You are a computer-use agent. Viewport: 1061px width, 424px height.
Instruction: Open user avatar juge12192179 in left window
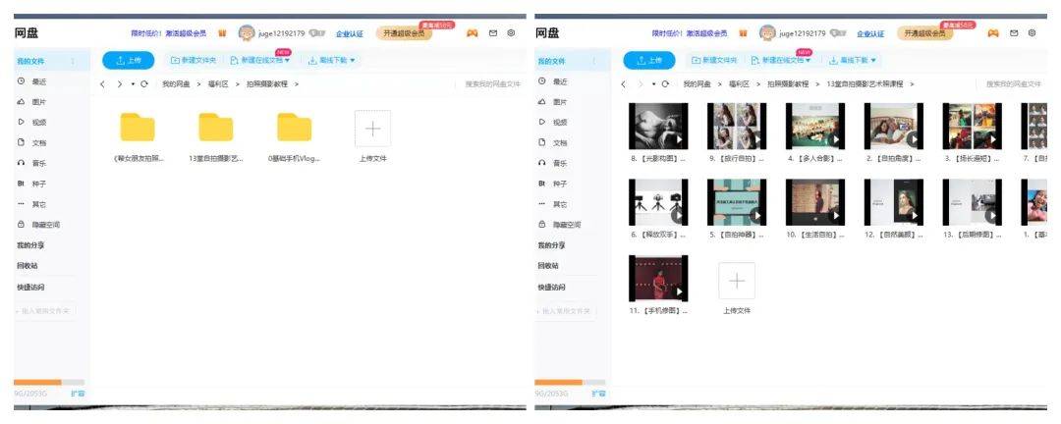coord(247,33)
